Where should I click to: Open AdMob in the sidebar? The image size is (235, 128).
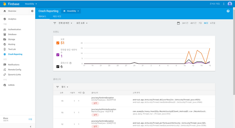click(11, 85)
